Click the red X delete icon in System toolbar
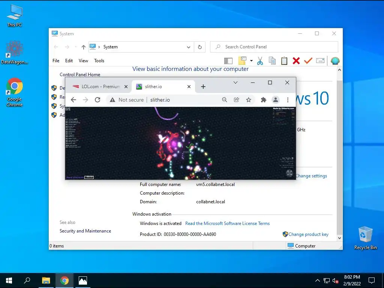The height and width of the screenshot is (288, 384). click(x=296, y=61)
